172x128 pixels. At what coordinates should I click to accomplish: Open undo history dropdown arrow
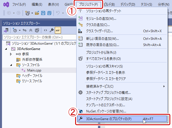click(x=63, y=13)
